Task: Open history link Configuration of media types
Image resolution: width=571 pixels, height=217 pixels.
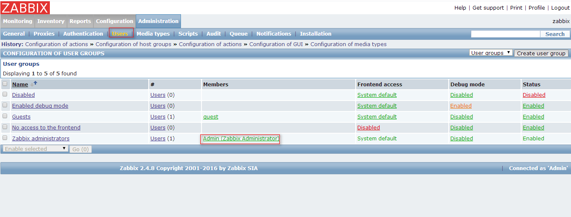Action: pyautogui.click(x=349, y=44)
